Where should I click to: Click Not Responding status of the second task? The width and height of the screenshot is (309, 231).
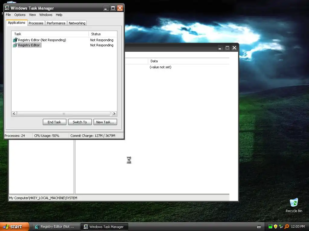(x=102, y=45)
